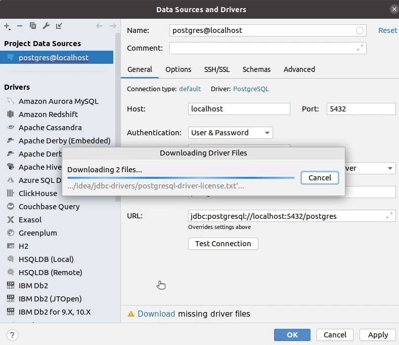
Task: Select the Apache Cassandra driver
Action: click(x=50, y=128)
